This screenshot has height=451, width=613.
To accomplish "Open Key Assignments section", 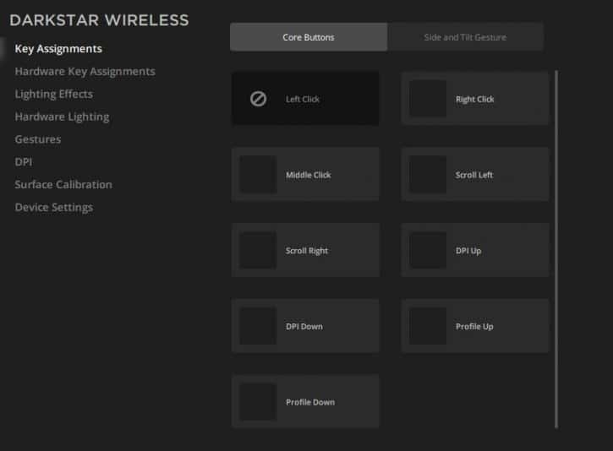I will (x=58, y=49).
